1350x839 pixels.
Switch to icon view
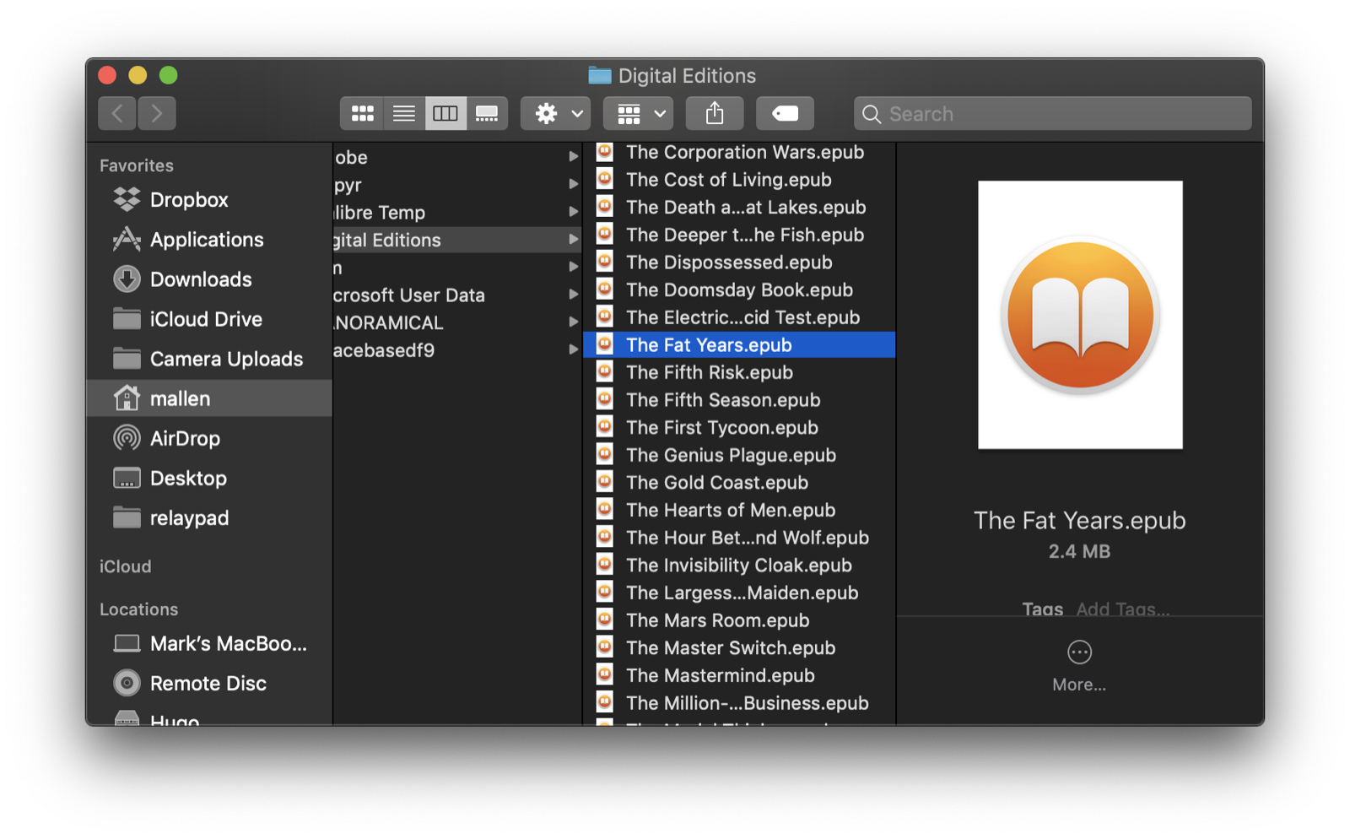pyautogui.click(x=362, y=113)
